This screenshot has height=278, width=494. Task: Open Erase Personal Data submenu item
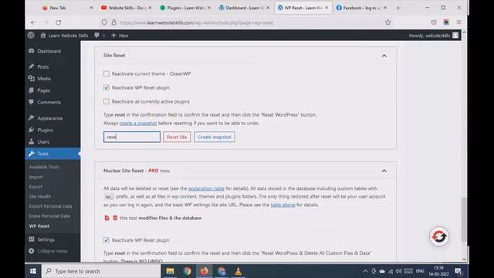tap(49, 216)
